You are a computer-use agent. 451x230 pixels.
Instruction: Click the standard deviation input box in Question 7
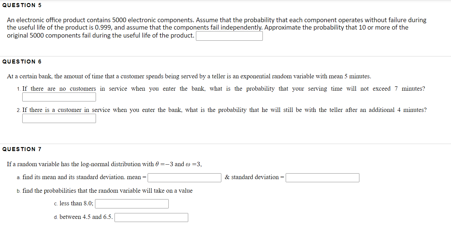322,178
